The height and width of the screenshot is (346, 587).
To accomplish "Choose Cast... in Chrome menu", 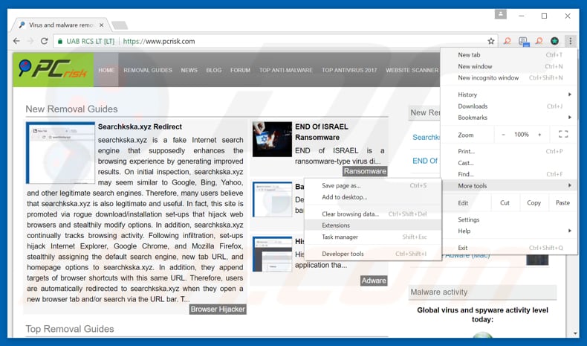I will (509, 163).
